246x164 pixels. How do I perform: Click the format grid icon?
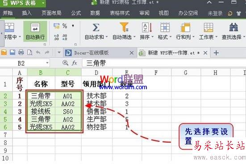click(165, 28)
